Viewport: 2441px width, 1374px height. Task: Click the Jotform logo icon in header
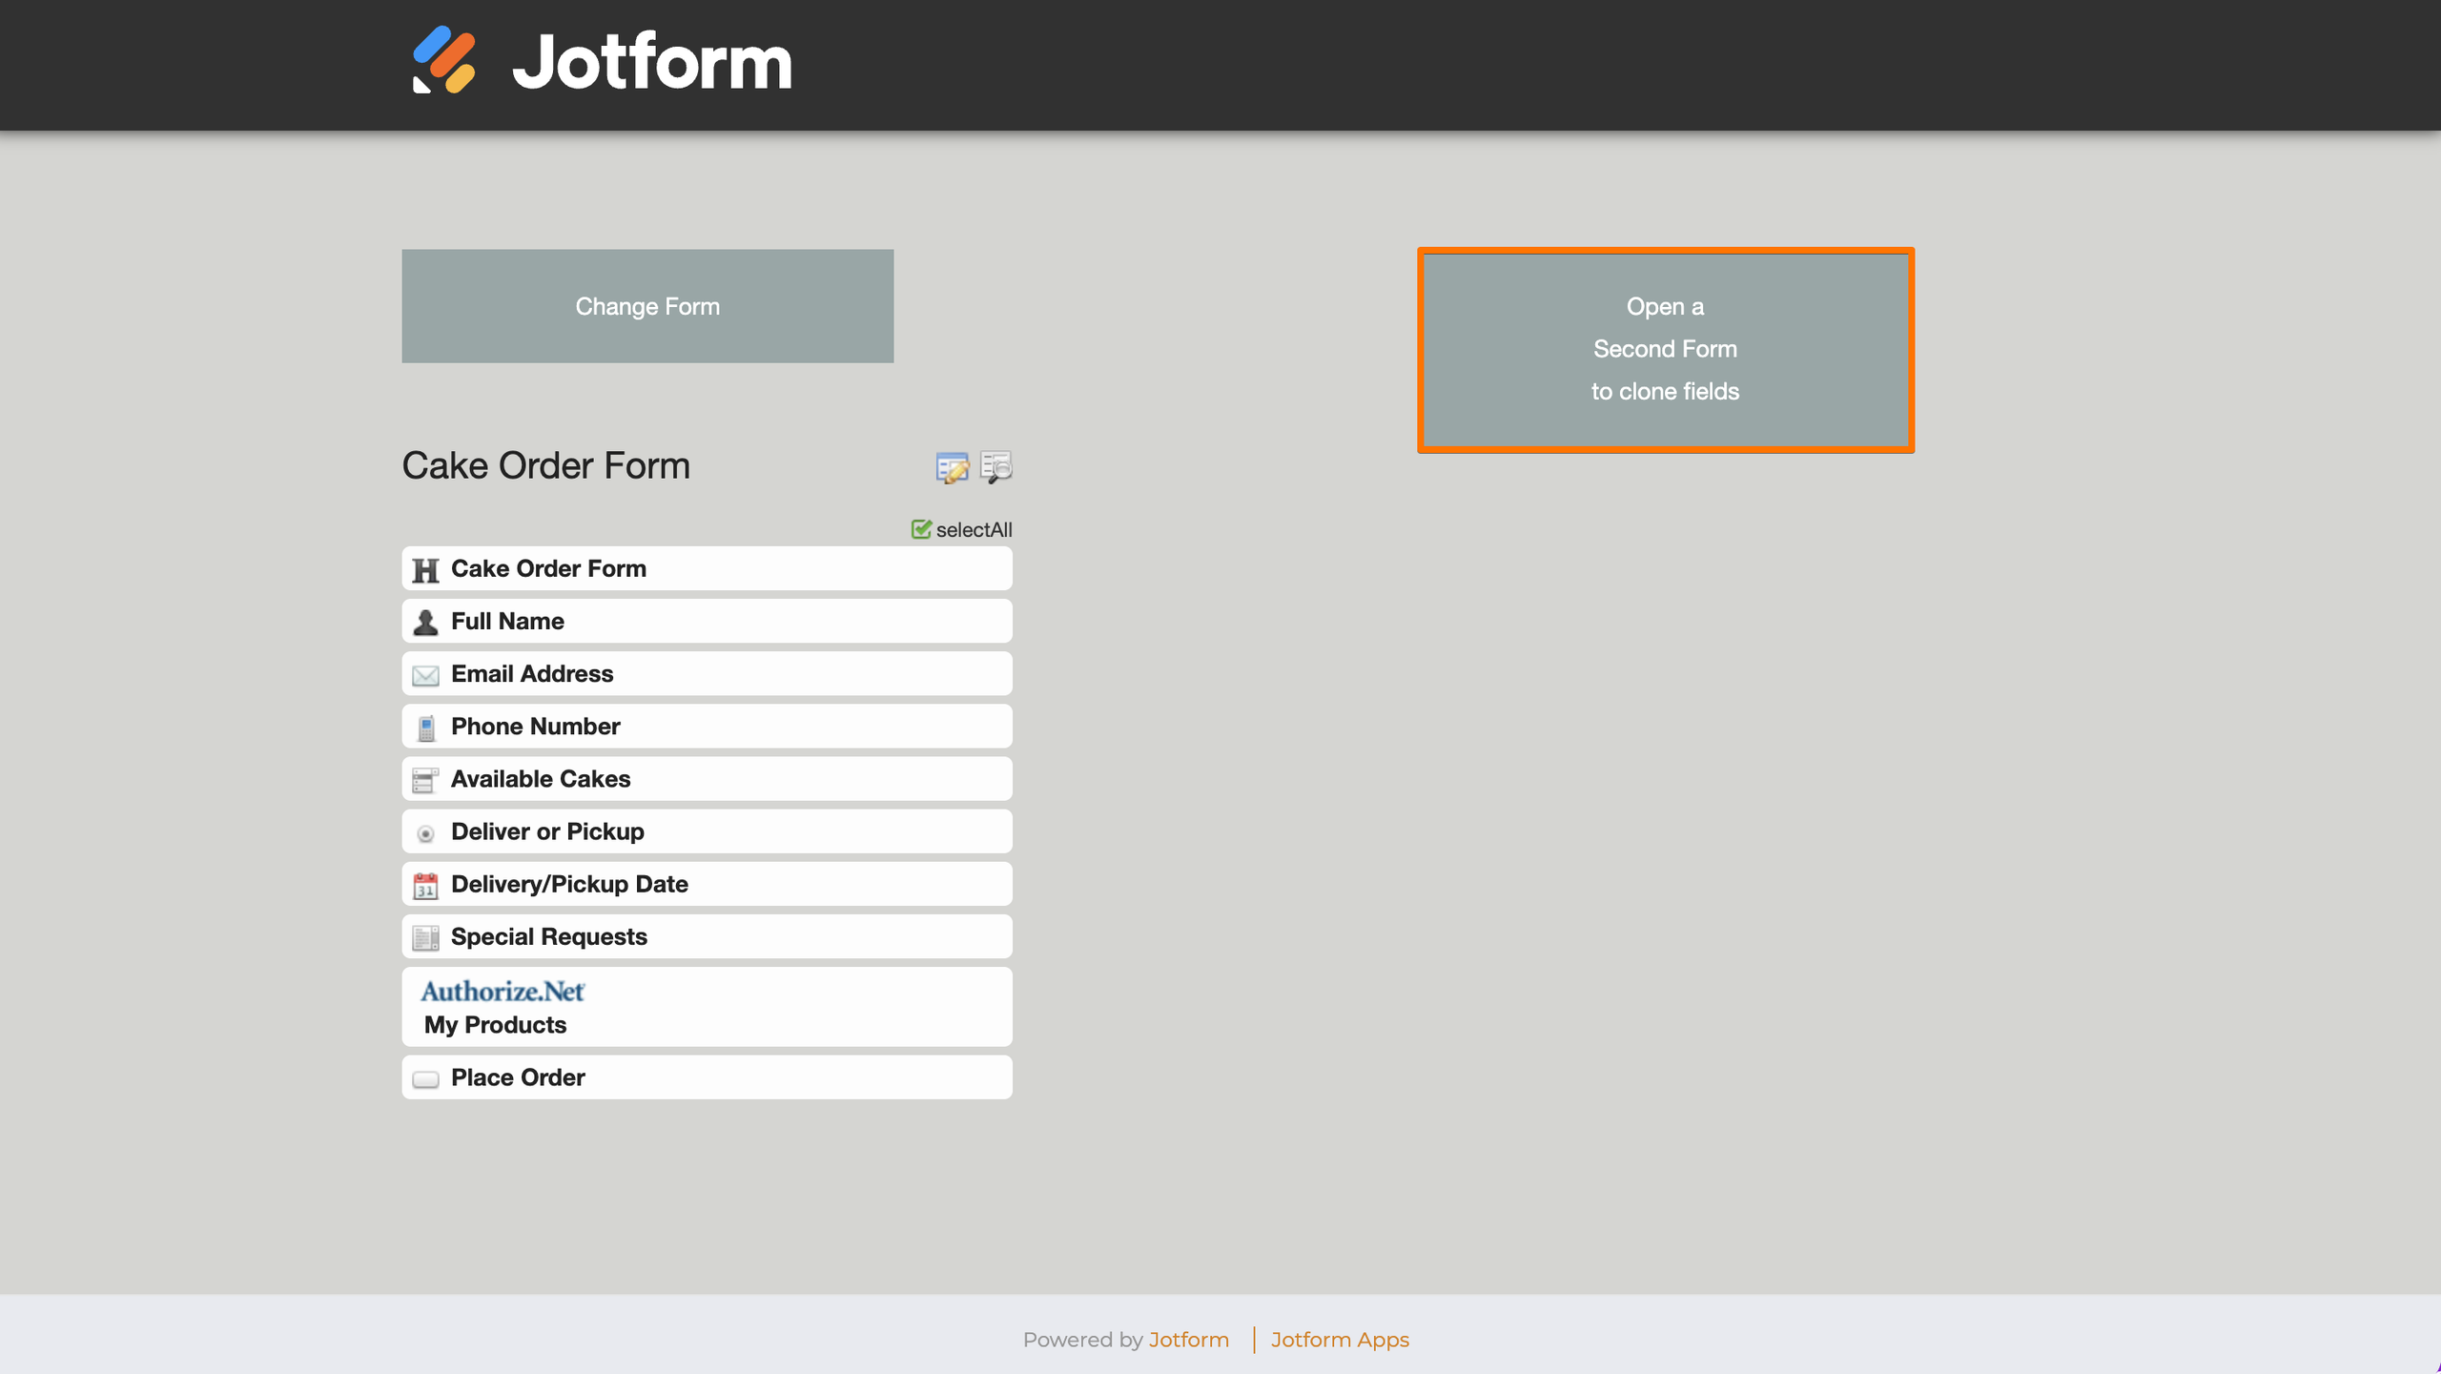[x=443, y=60]
